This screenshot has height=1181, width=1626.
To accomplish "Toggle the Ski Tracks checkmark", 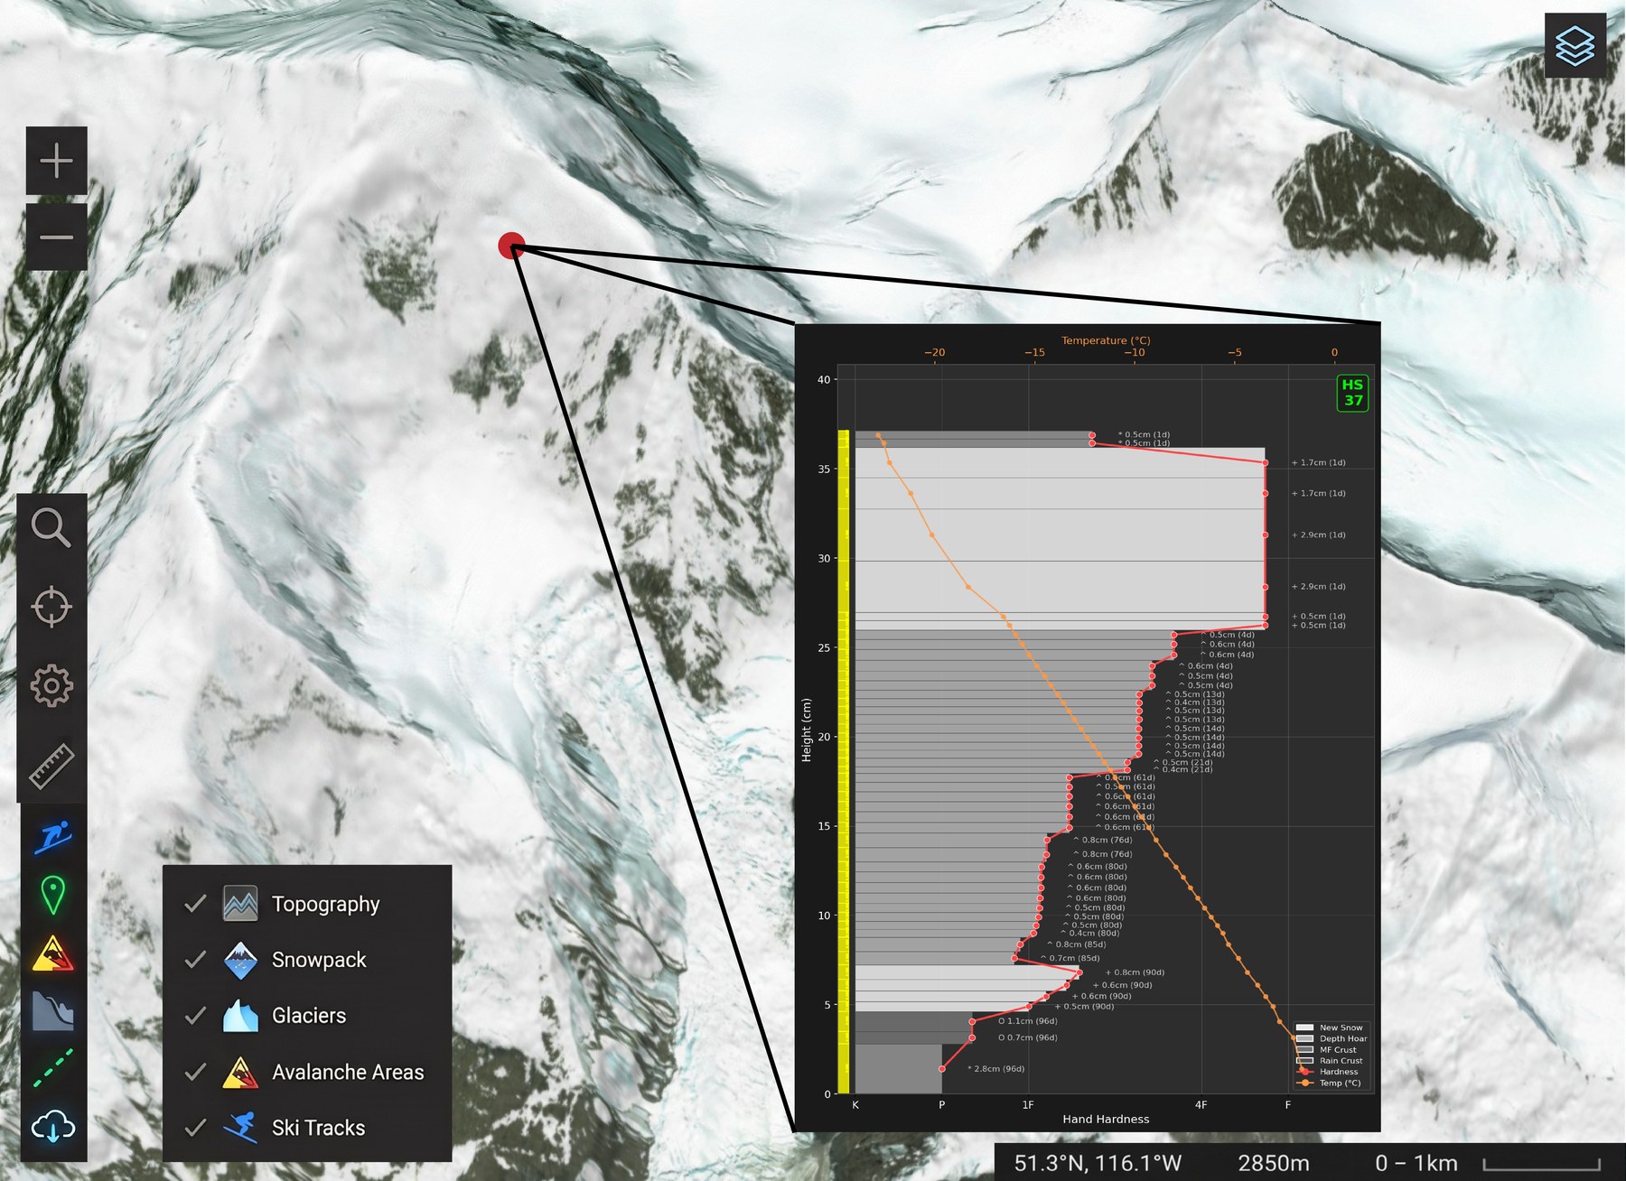I will tap(195, 1128).
